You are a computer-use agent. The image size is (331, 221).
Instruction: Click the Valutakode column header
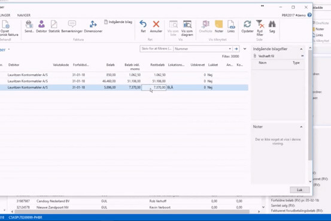coord(61,65)
